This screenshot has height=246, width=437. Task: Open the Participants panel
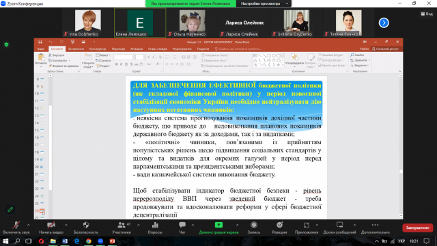coord(122,225)
